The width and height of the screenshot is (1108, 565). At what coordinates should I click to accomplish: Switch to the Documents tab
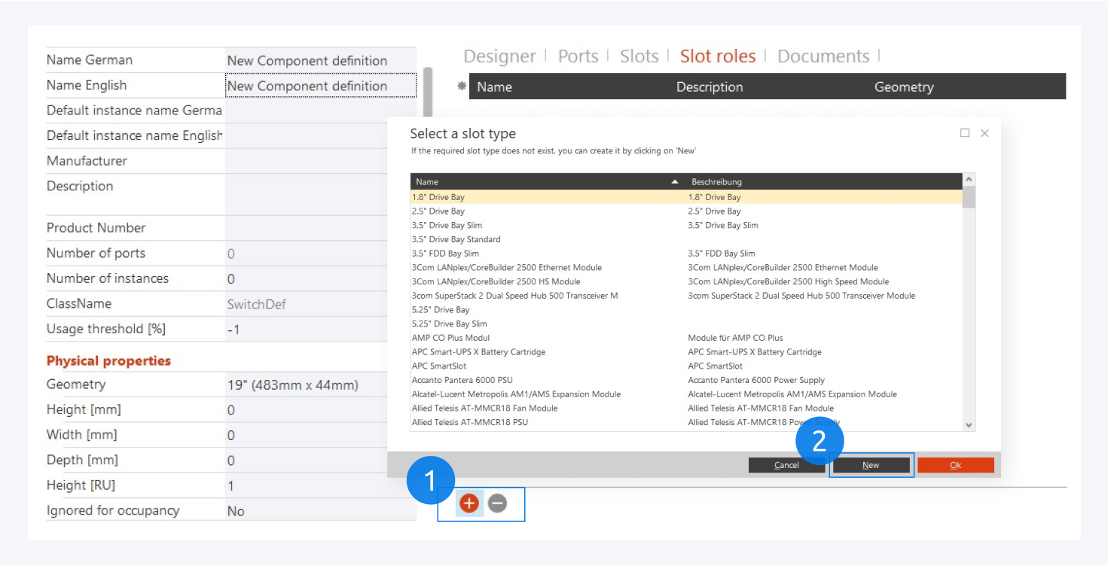click(x=823, y=56)
